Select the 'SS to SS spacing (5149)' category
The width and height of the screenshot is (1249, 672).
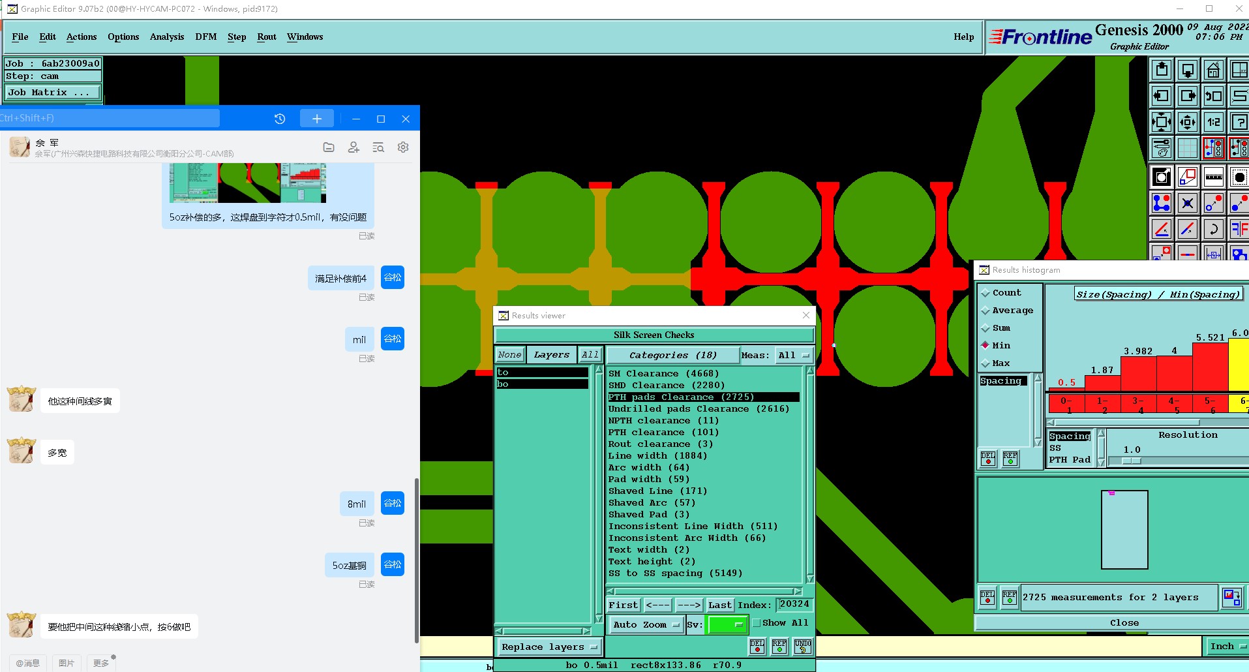675,573
